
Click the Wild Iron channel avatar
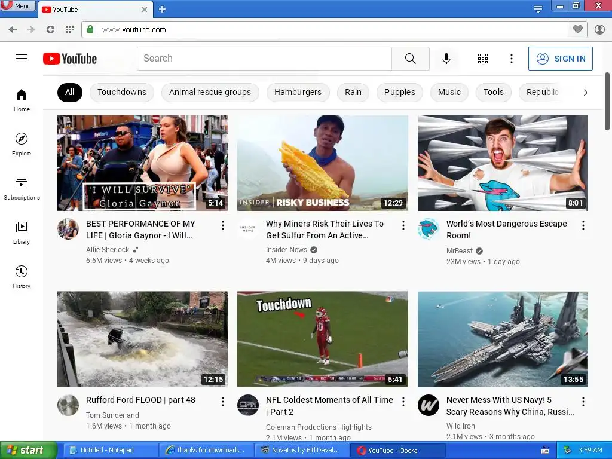click(x=428, y=405)
